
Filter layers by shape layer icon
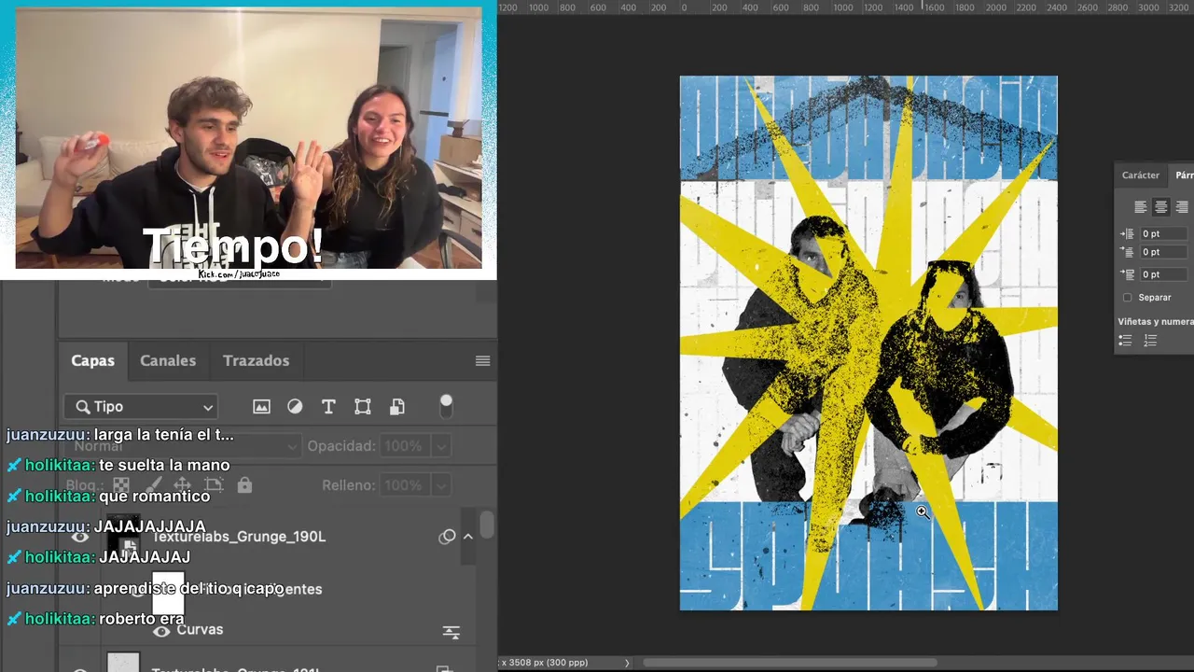(x=363, y=407)
